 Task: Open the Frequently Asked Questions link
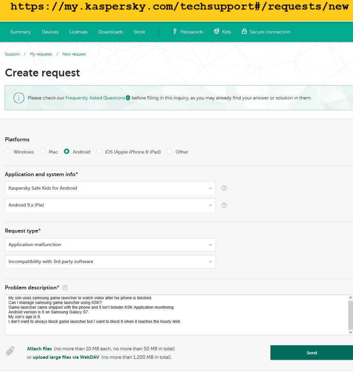point(95,98)
